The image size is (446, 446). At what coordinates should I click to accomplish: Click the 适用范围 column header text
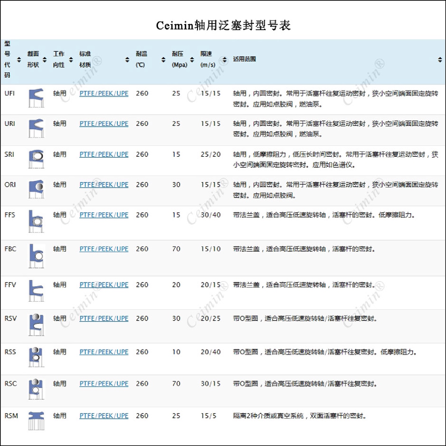pos(244,59)
